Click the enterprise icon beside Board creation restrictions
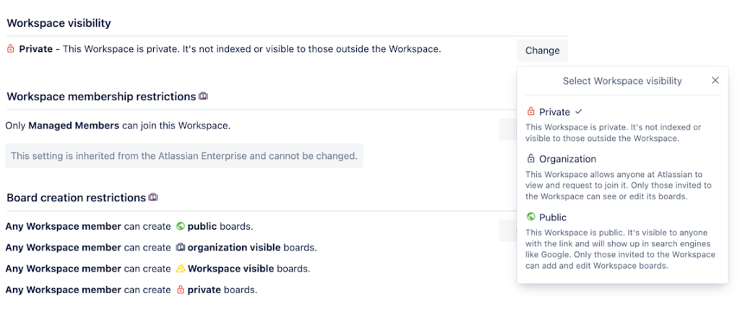The image size is (740, 312). (x=153, y=197)
